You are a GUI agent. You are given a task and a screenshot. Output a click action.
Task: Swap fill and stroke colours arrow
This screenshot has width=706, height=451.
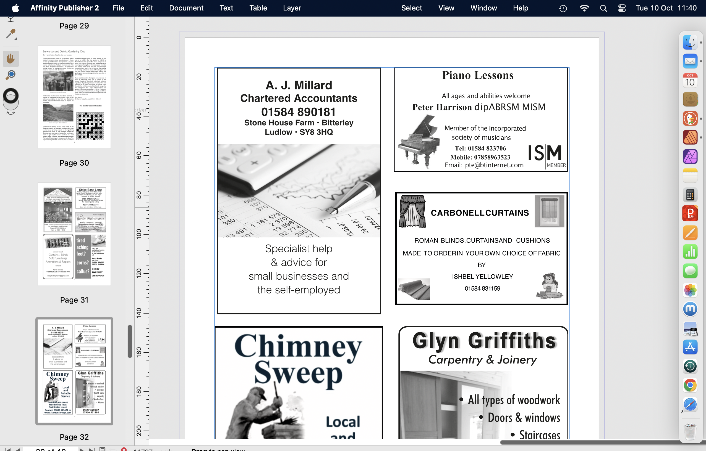[11, 113]
